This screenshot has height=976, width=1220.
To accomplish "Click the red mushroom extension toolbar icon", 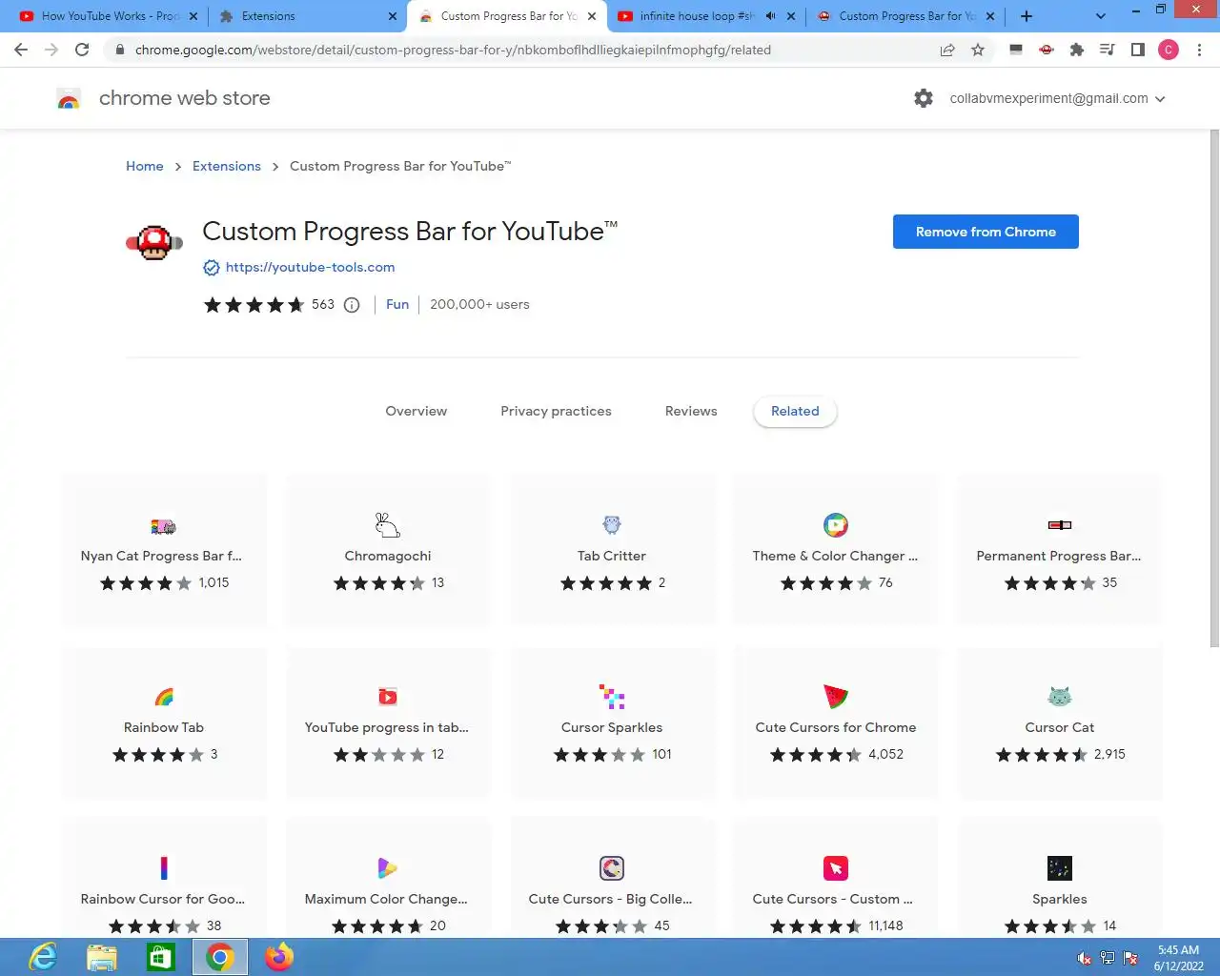I will (x=1047, y=50).
